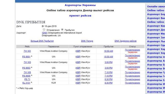Screen dimensions: 165x94
Task: Select the Отправления radio button
Action: point(44,30)
